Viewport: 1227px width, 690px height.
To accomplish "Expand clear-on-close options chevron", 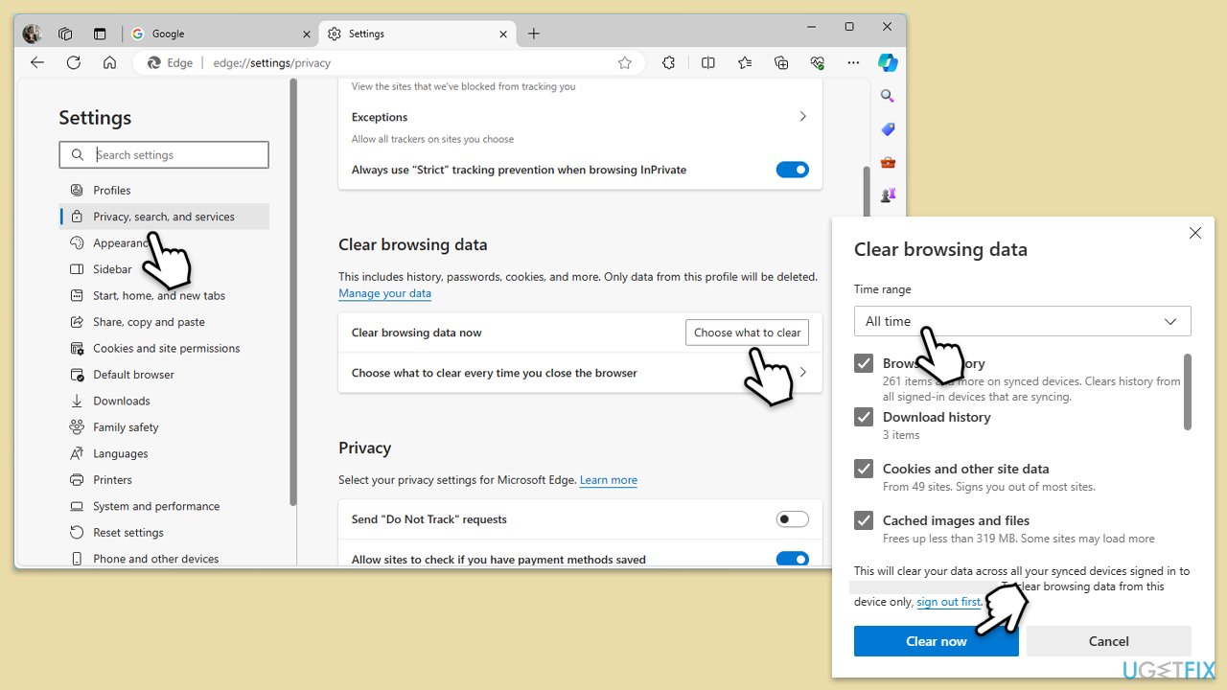I will pyautogui.click(x=802, y=372).
